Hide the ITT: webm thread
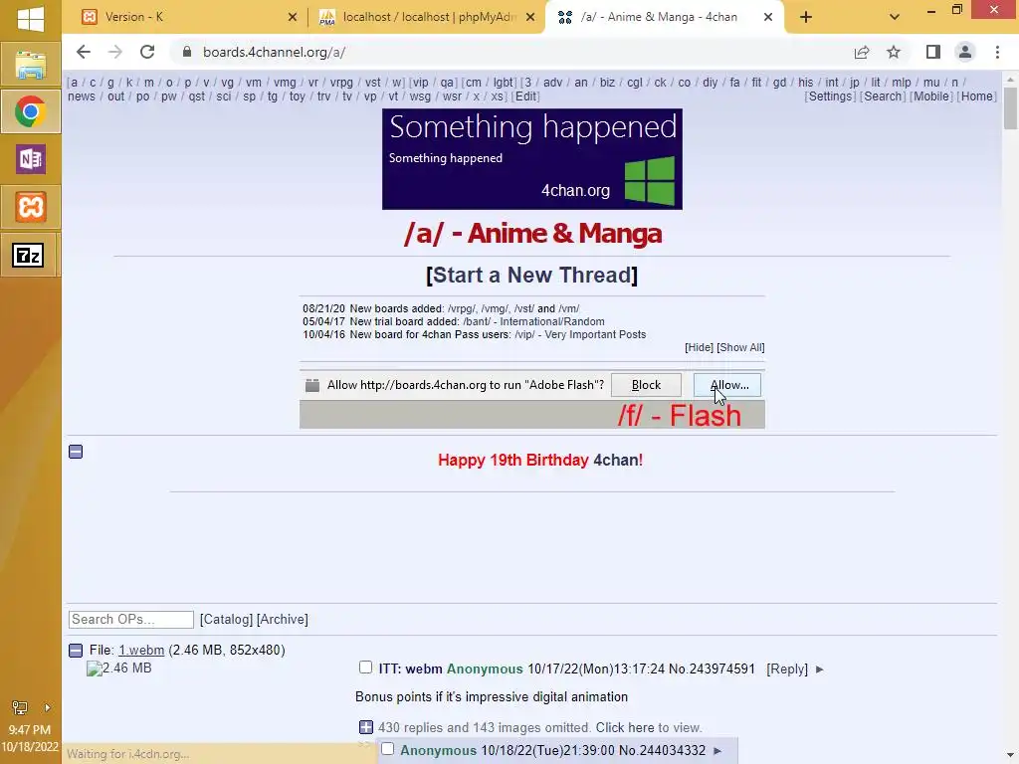Viewport: 1019px width, 764px height. click(x=76, y=651)
